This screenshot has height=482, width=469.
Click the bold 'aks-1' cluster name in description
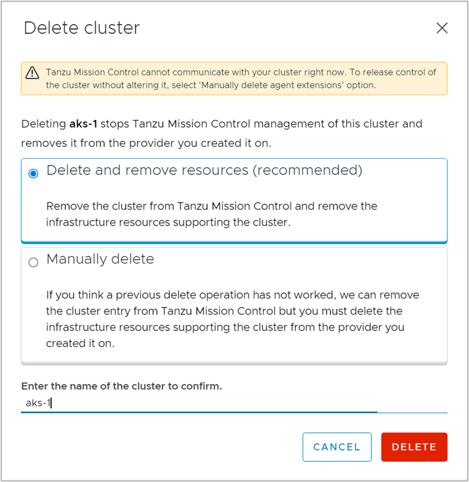click(82, 124)
